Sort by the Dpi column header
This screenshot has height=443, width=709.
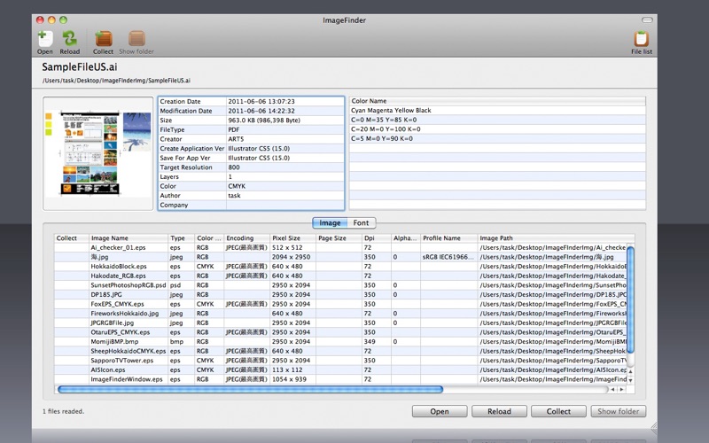[x=377, y=238]
